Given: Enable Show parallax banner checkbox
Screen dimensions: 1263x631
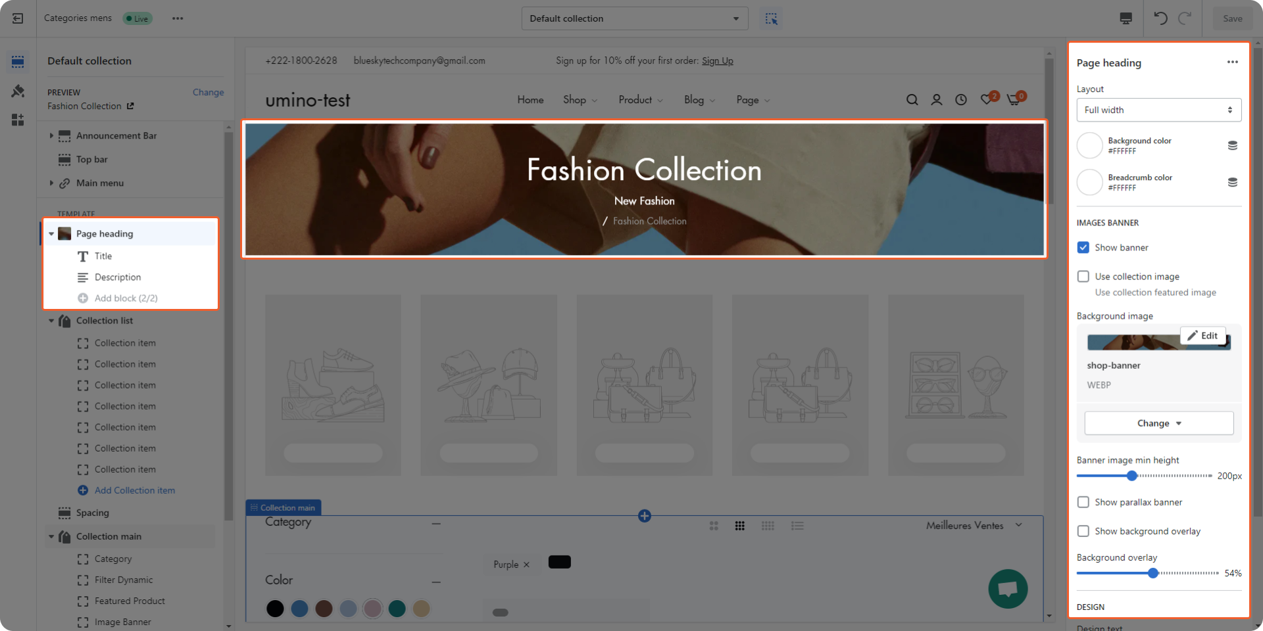Looking at the screenshot, I should tap(1083, 502).
